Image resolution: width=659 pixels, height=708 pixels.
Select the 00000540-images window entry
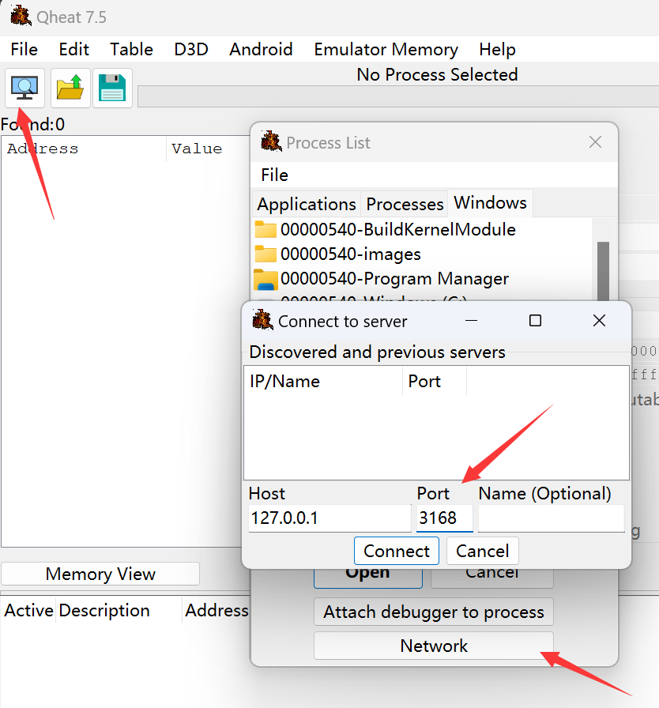coord(350,254)
